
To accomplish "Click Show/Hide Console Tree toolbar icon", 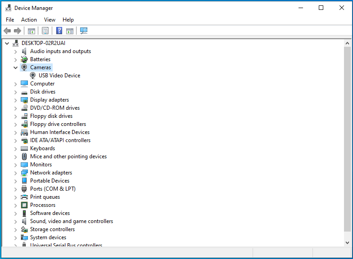I will pos(32,31).
